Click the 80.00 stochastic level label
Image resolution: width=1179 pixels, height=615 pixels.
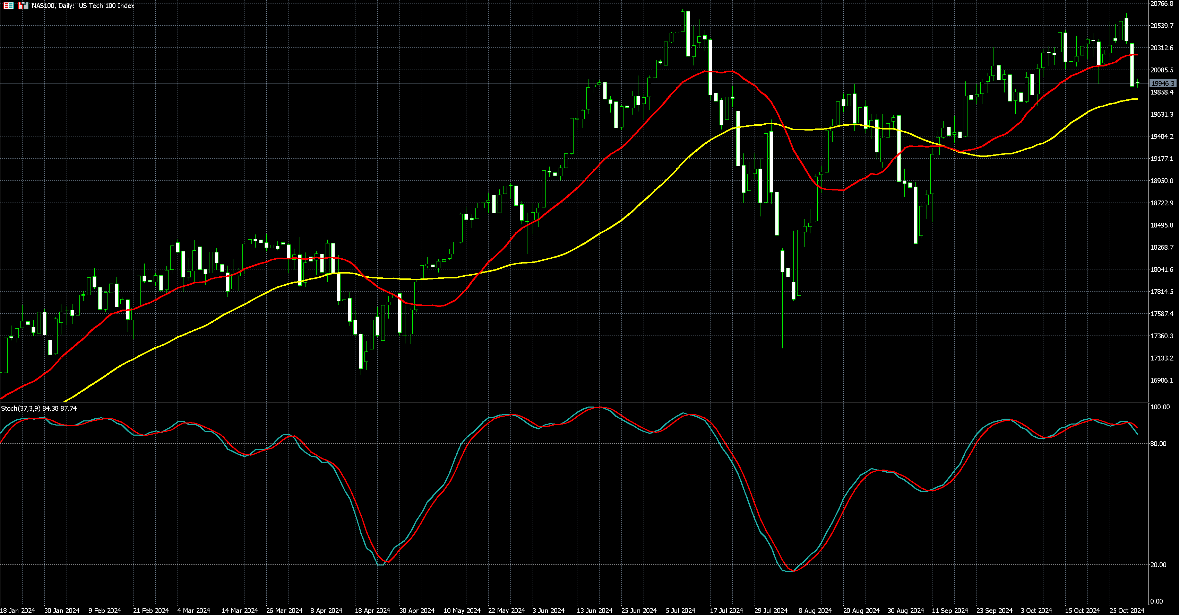click(x=1158, y=444)
